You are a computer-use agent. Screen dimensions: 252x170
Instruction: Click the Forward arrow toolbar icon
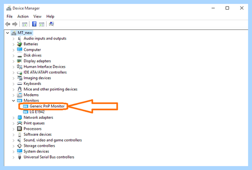coord(15,24)
